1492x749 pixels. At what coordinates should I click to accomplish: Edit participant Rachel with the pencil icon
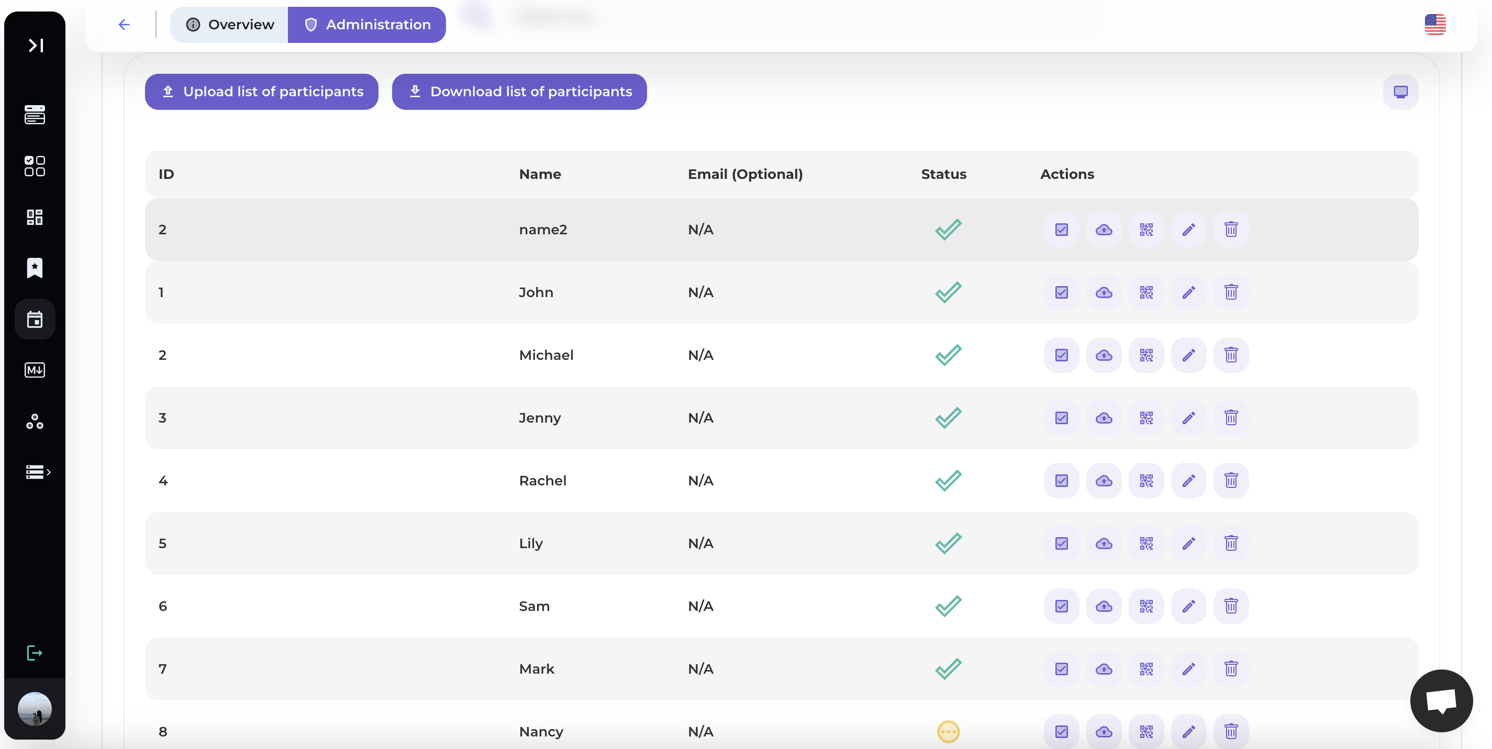pyautogui.click(x=1188, y=481)
